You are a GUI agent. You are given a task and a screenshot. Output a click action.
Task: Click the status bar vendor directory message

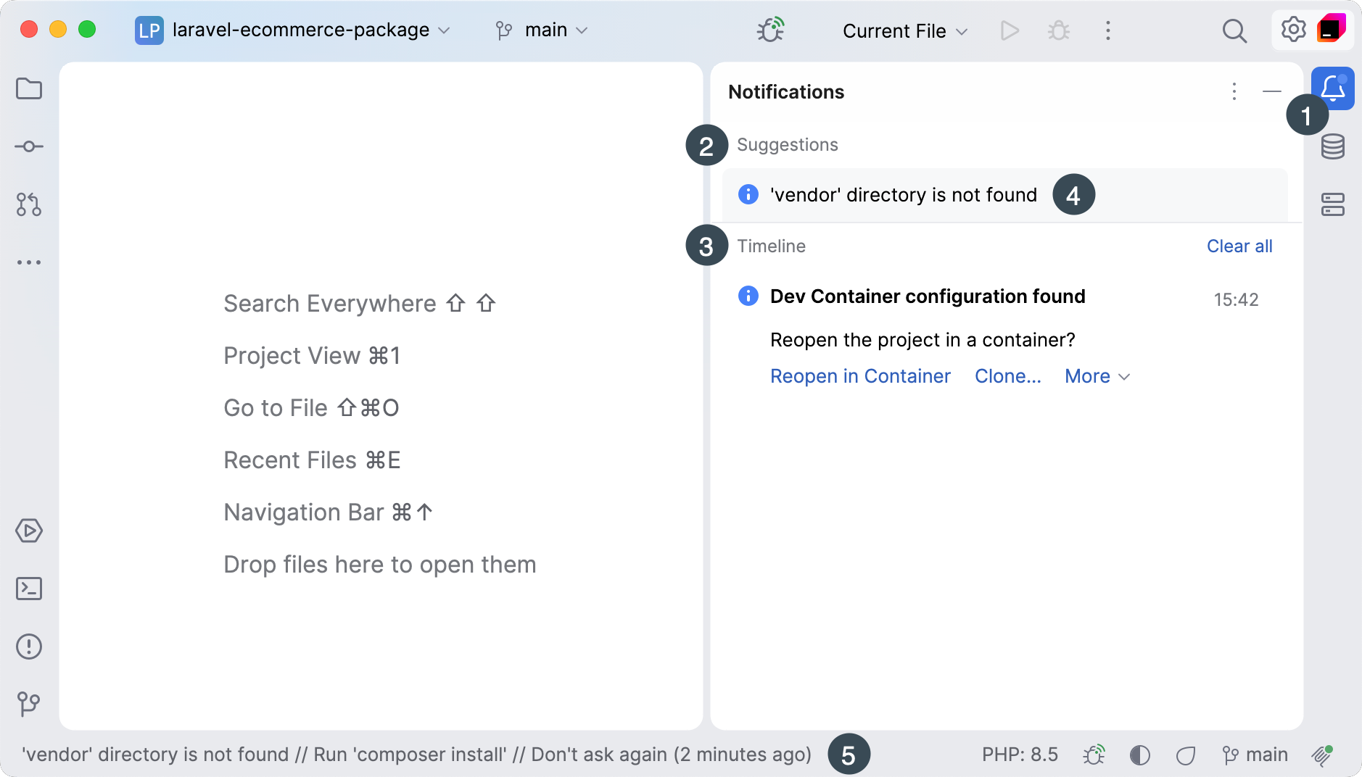(x=416, y=755)
